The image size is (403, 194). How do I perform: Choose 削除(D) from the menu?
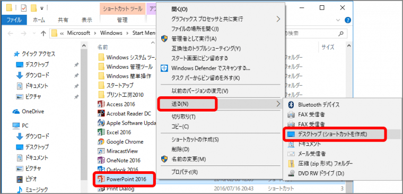pyautogui.click(x=180, y=150)
